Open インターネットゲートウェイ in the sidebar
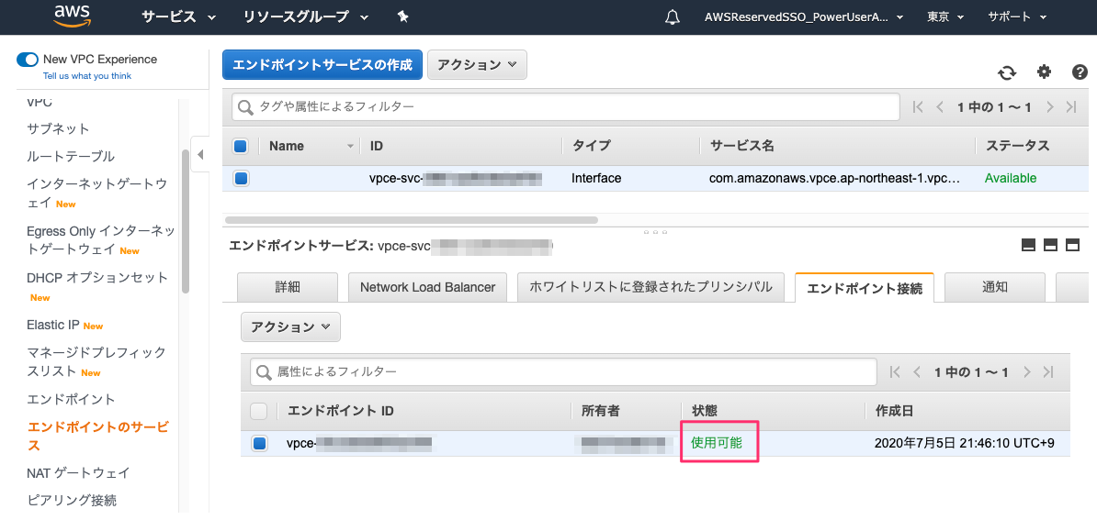 click(97, 194)
